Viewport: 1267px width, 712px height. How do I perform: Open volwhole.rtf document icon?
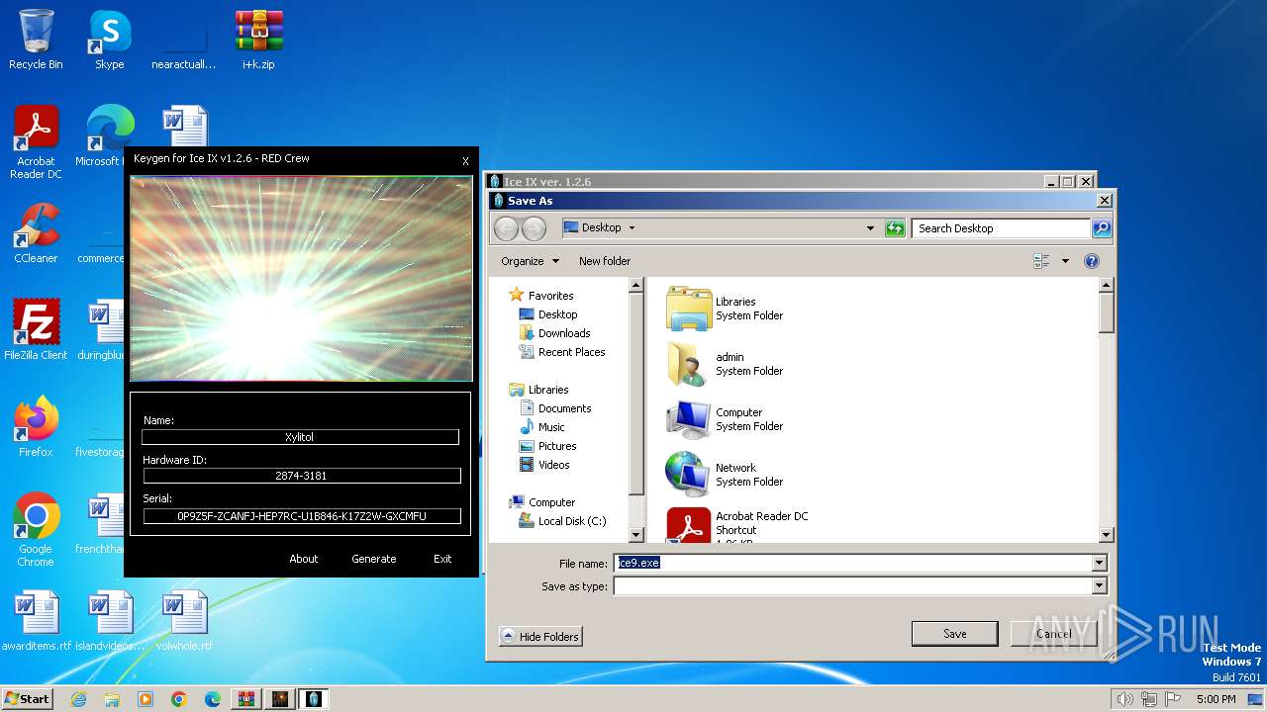[x=184, y=620]
